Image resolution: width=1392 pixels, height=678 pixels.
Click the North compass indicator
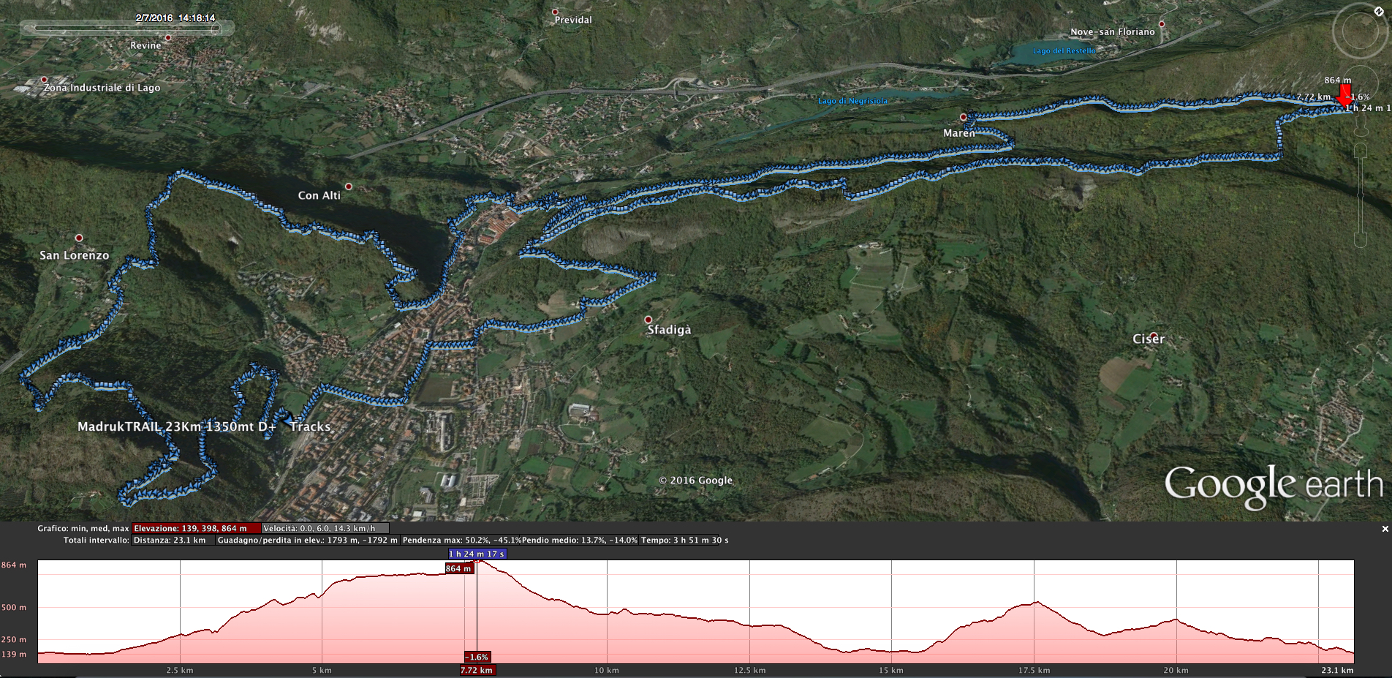tap(1379, 11)
